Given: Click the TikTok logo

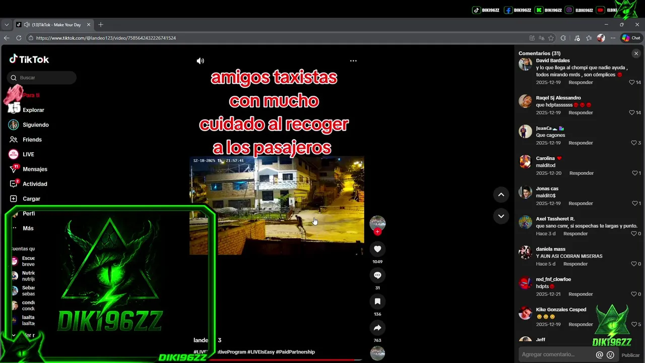Looking at the screenshot, I should click(x=29, y=59).
